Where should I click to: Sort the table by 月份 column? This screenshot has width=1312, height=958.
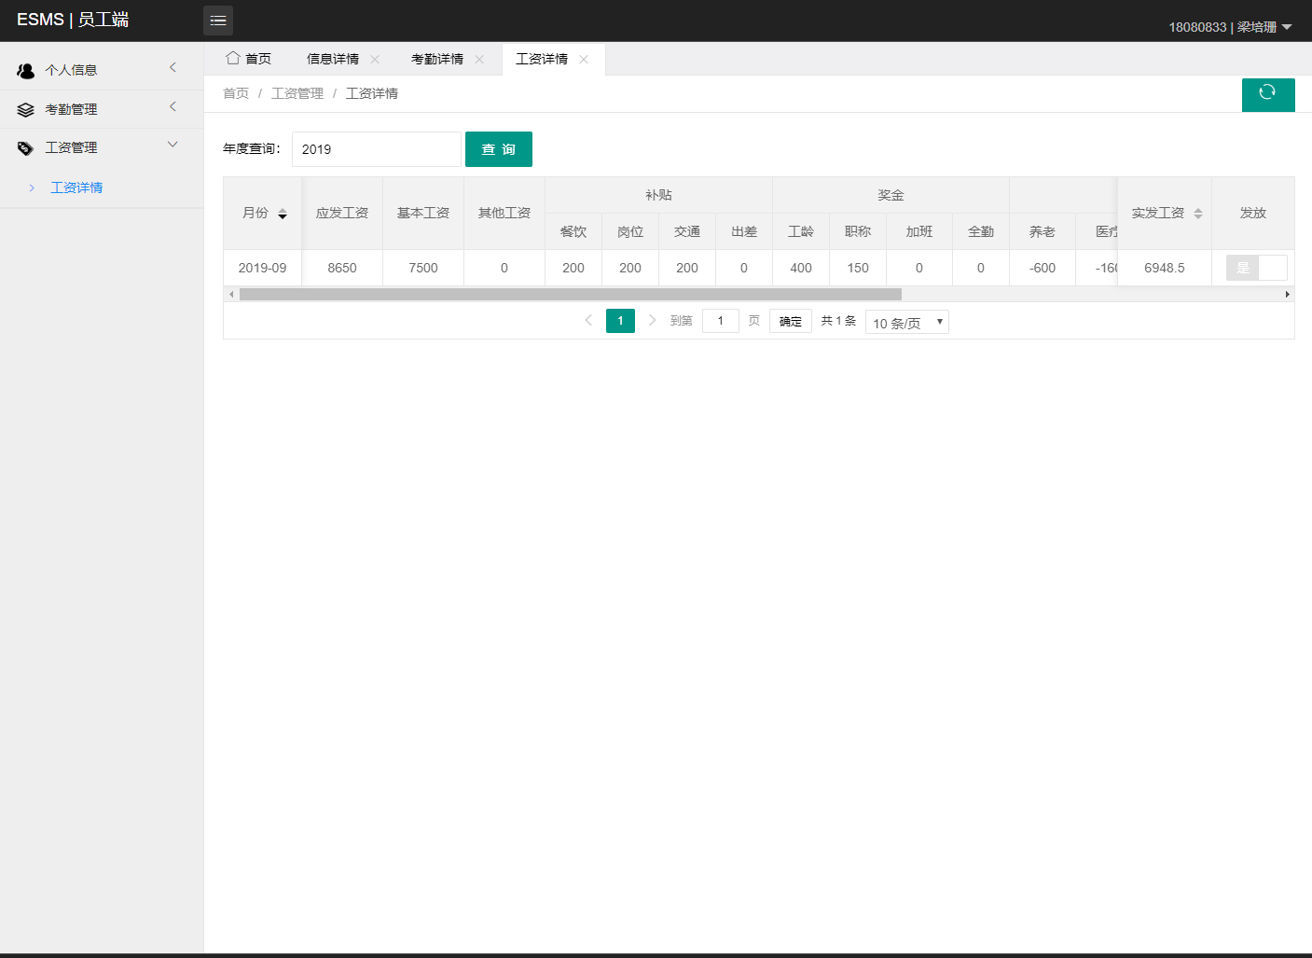[x=282, y=213]
